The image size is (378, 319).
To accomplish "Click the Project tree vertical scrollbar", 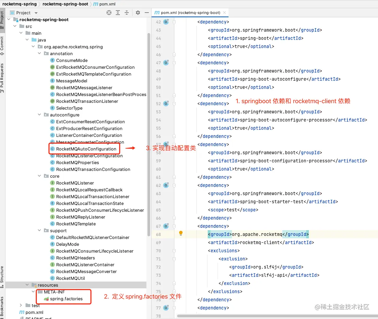I will pyautogui.click(x=149, y=135).
